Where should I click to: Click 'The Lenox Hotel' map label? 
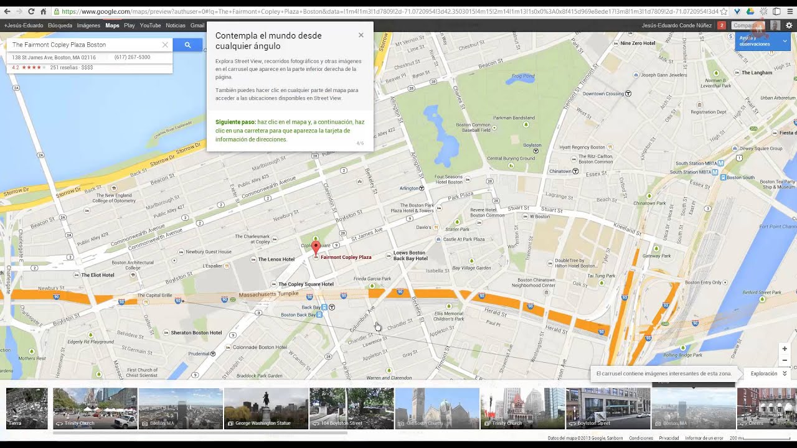coord(276,259)
